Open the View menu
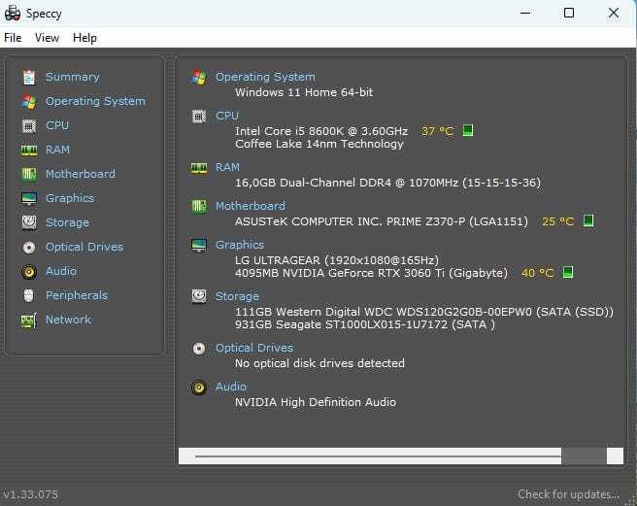 click(x=47, y=38)
